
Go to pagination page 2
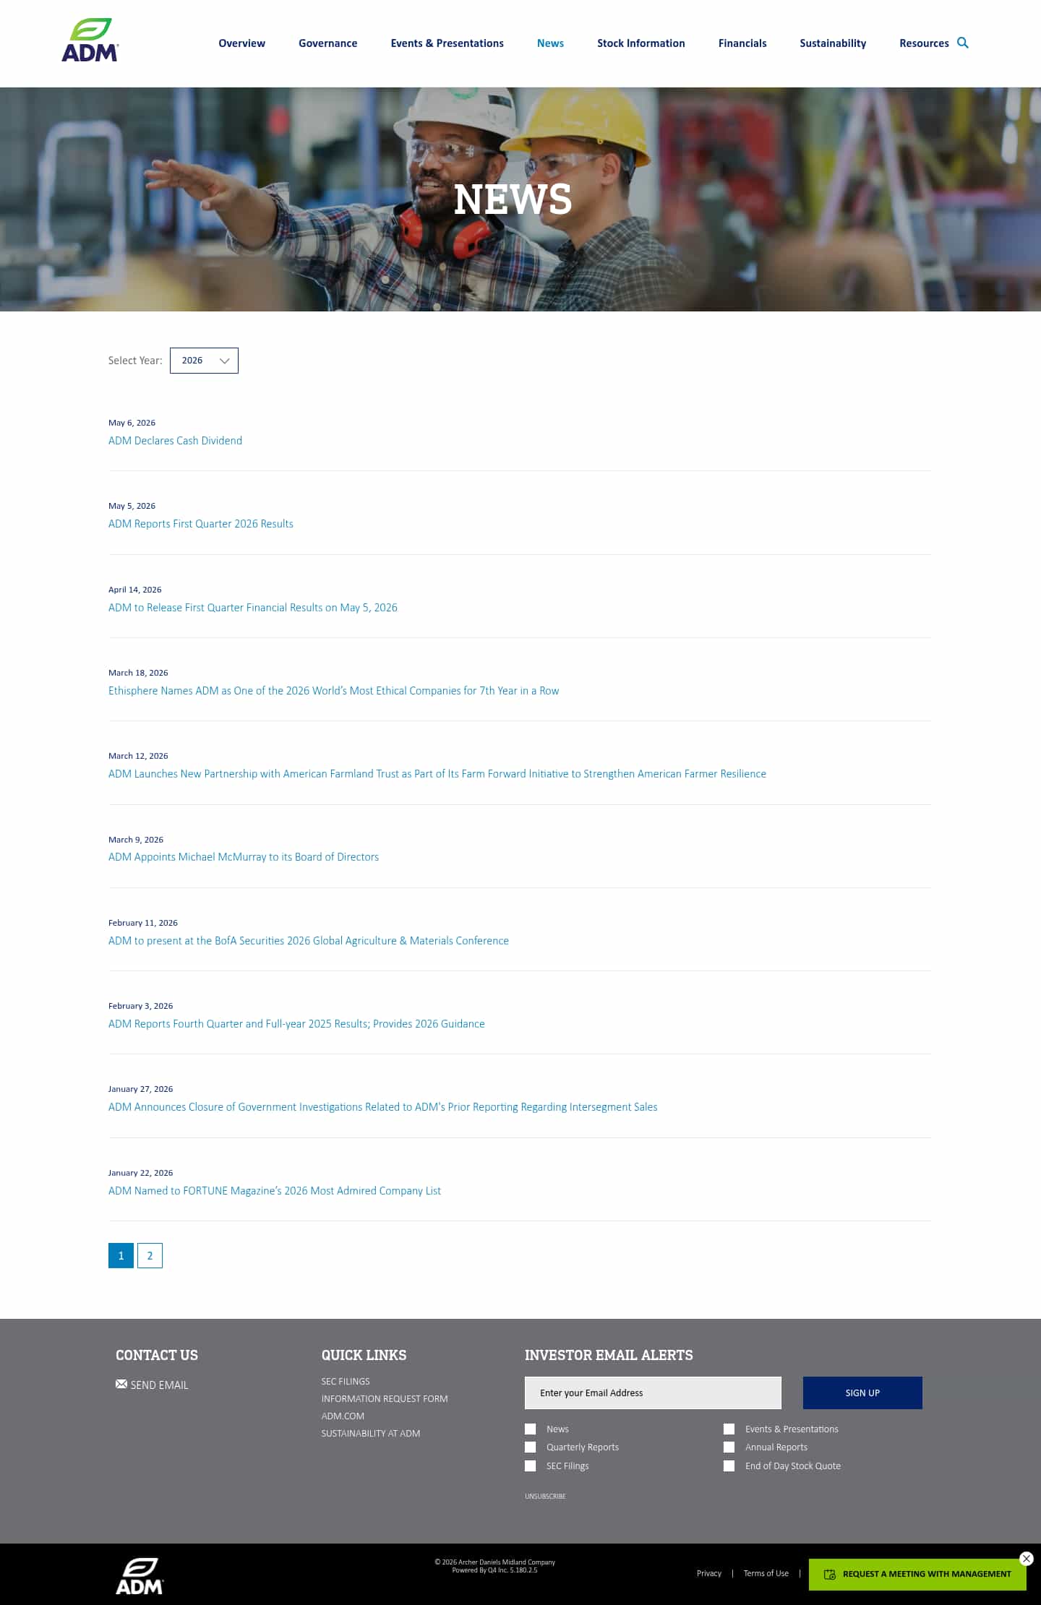[150, 1255]
